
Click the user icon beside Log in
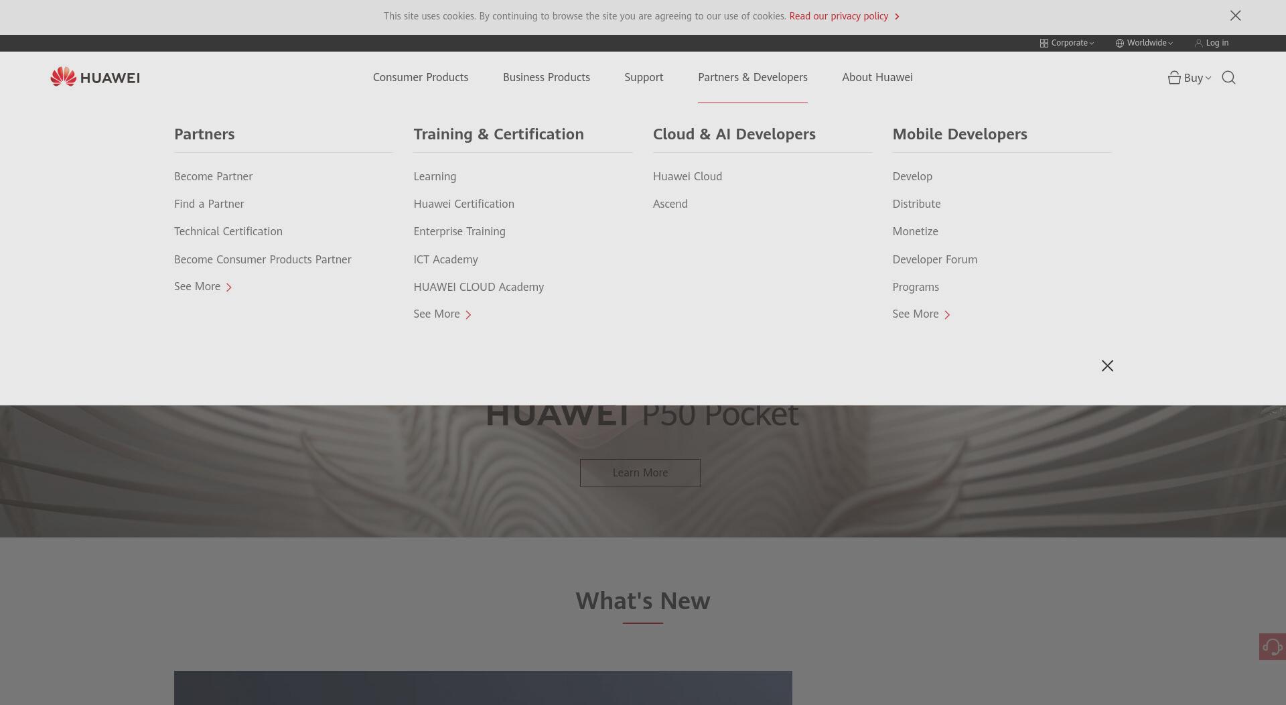(x=1198, y=43)
